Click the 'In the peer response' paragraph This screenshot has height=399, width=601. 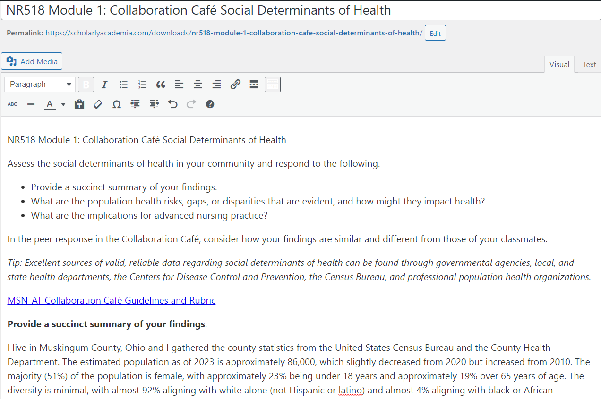[277, 239]
